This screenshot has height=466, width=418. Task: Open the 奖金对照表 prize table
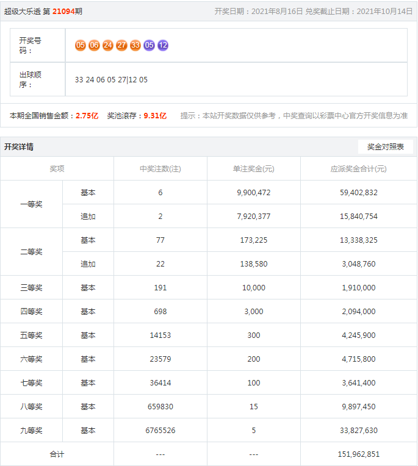(386, 147)
